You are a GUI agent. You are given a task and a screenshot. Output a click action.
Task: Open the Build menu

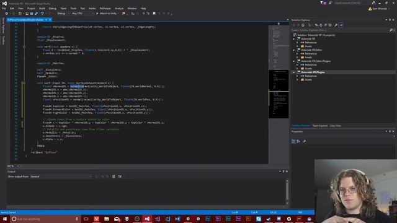(42, 8)
